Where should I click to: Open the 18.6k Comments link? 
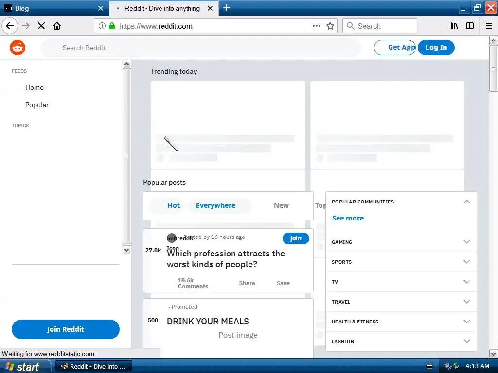coord(193,283)
